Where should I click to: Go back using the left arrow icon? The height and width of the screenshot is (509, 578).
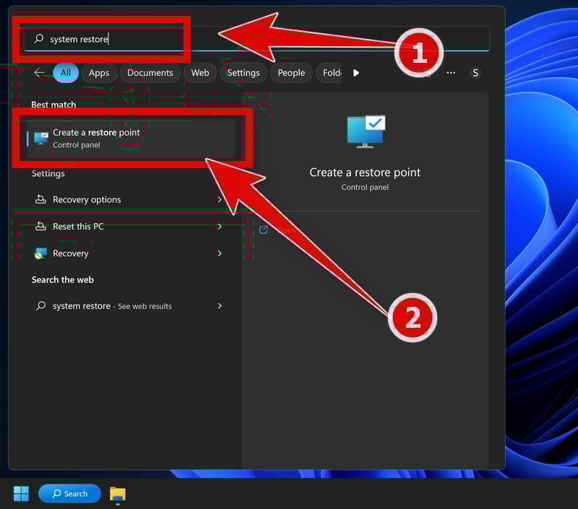pyautogui.click(x=40, y=72)
